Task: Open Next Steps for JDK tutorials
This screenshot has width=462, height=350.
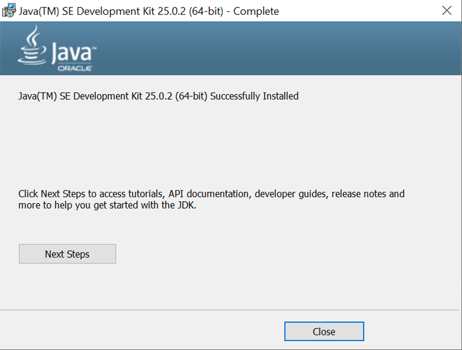Action: pos(67,253)
